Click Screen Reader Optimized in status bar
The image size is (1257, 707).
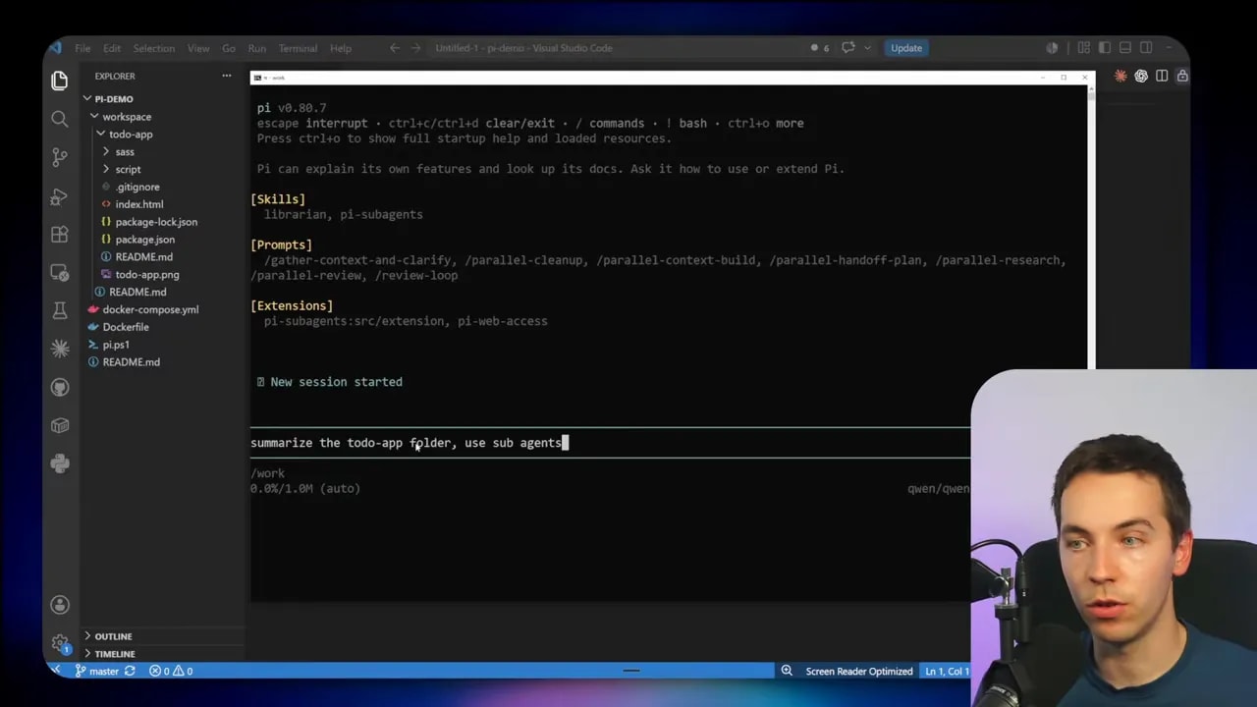click(x=859, y=671)
